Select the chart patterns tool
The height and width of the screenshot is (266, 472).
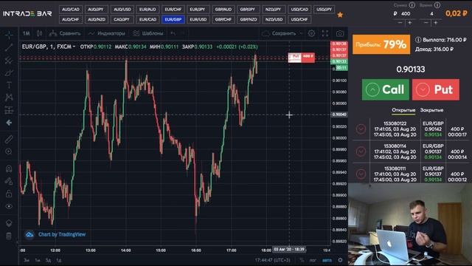[x=9, y=98]
